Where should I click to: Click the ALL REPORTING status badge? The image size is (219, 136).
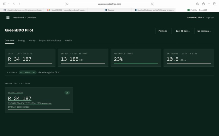[x=28, y=72]
